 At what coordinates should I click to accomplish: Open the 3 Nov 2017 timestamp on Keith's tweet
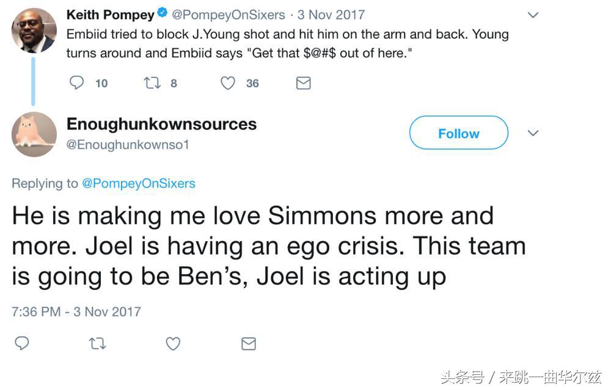(331, 14)
